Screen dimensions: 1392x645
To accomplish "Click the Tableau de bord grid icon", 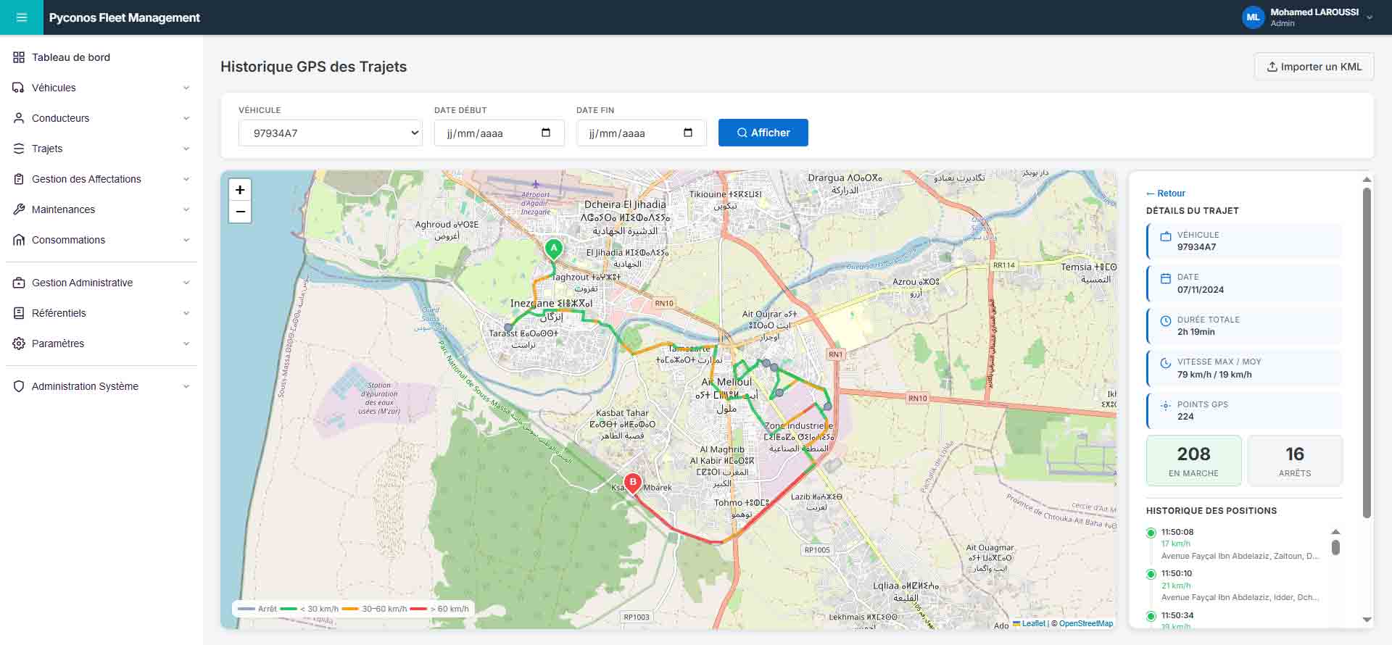I will click(19, 57).
